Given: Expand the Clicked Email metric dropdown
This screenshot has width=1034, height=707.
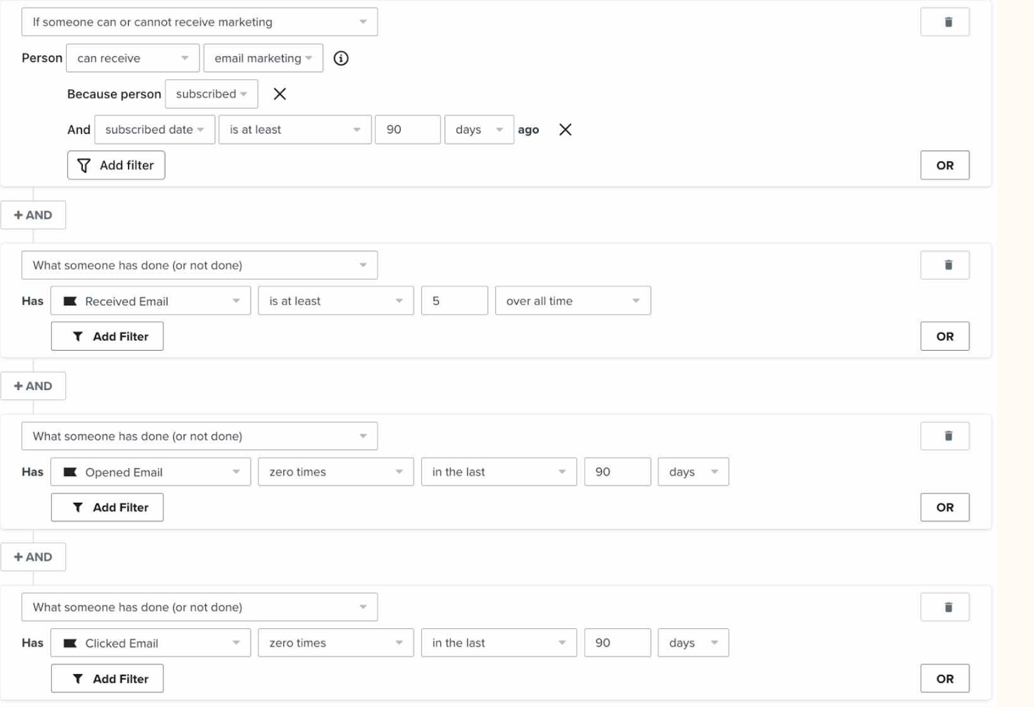Looking at the screenshot, I should 151,643.
